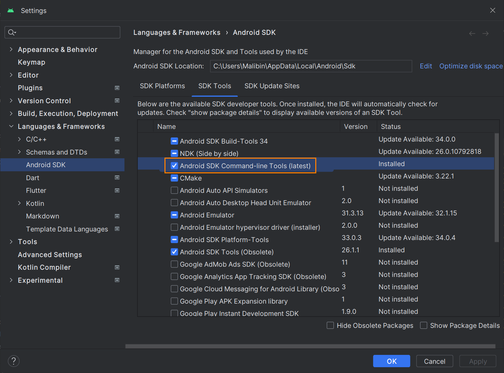Click the project-level icon beside Dart

click(117, 177)
